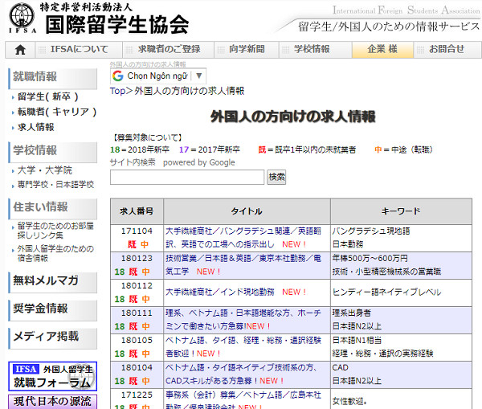Open the Chọn Ngôn ngữ language dropdown

pyautogui.click(x=158, y=76)
